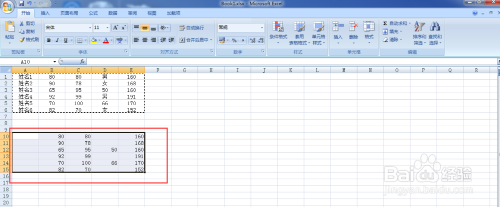The image size is (500, 207).
Task: Select Format Painter (格式刷)
Action: click(x=28, y=40)
